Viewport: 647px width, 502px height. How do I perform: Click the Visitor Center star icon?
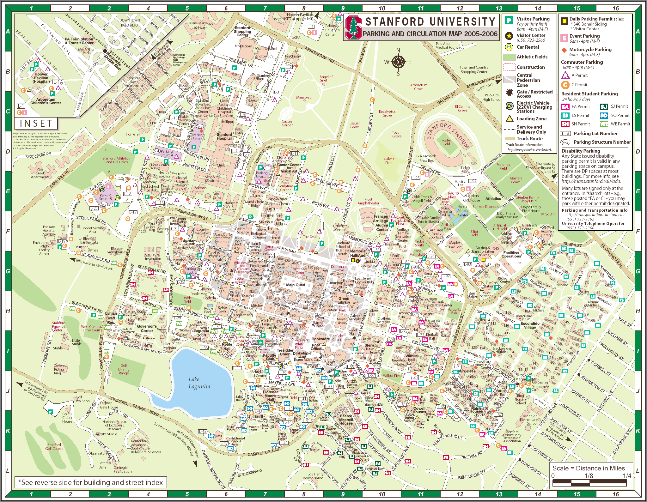point(509,36)
